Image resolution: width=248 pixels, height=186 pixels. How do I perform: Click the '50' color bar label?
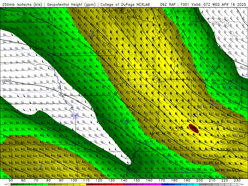point(11,180)
